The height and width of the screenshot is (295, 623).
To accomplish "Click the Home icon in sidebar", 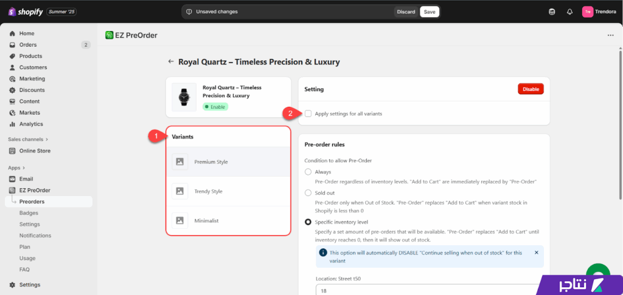I will (12, 33).
